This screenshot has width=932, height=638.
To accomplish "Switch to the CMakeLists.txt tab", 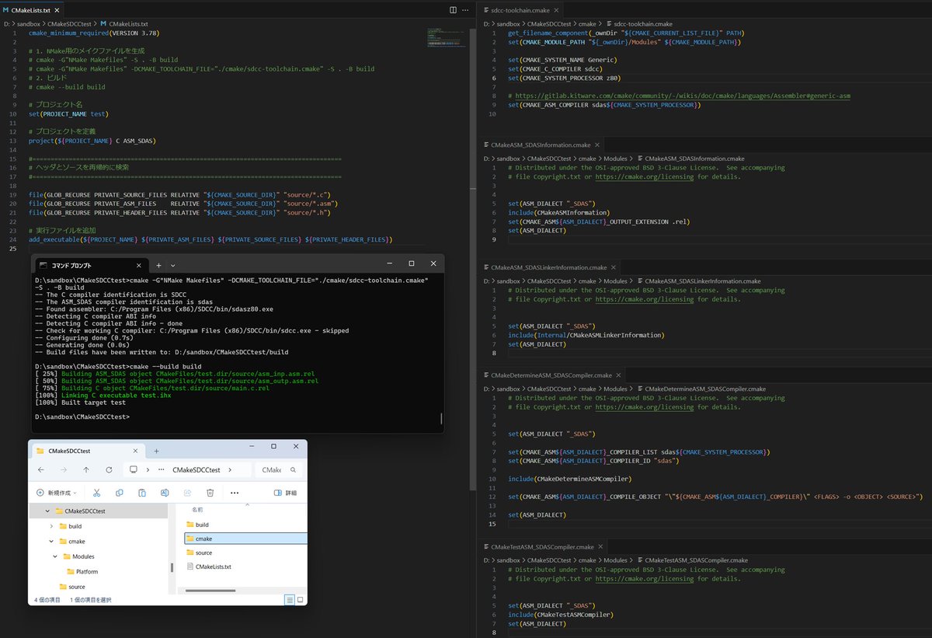I will point(30,11).
